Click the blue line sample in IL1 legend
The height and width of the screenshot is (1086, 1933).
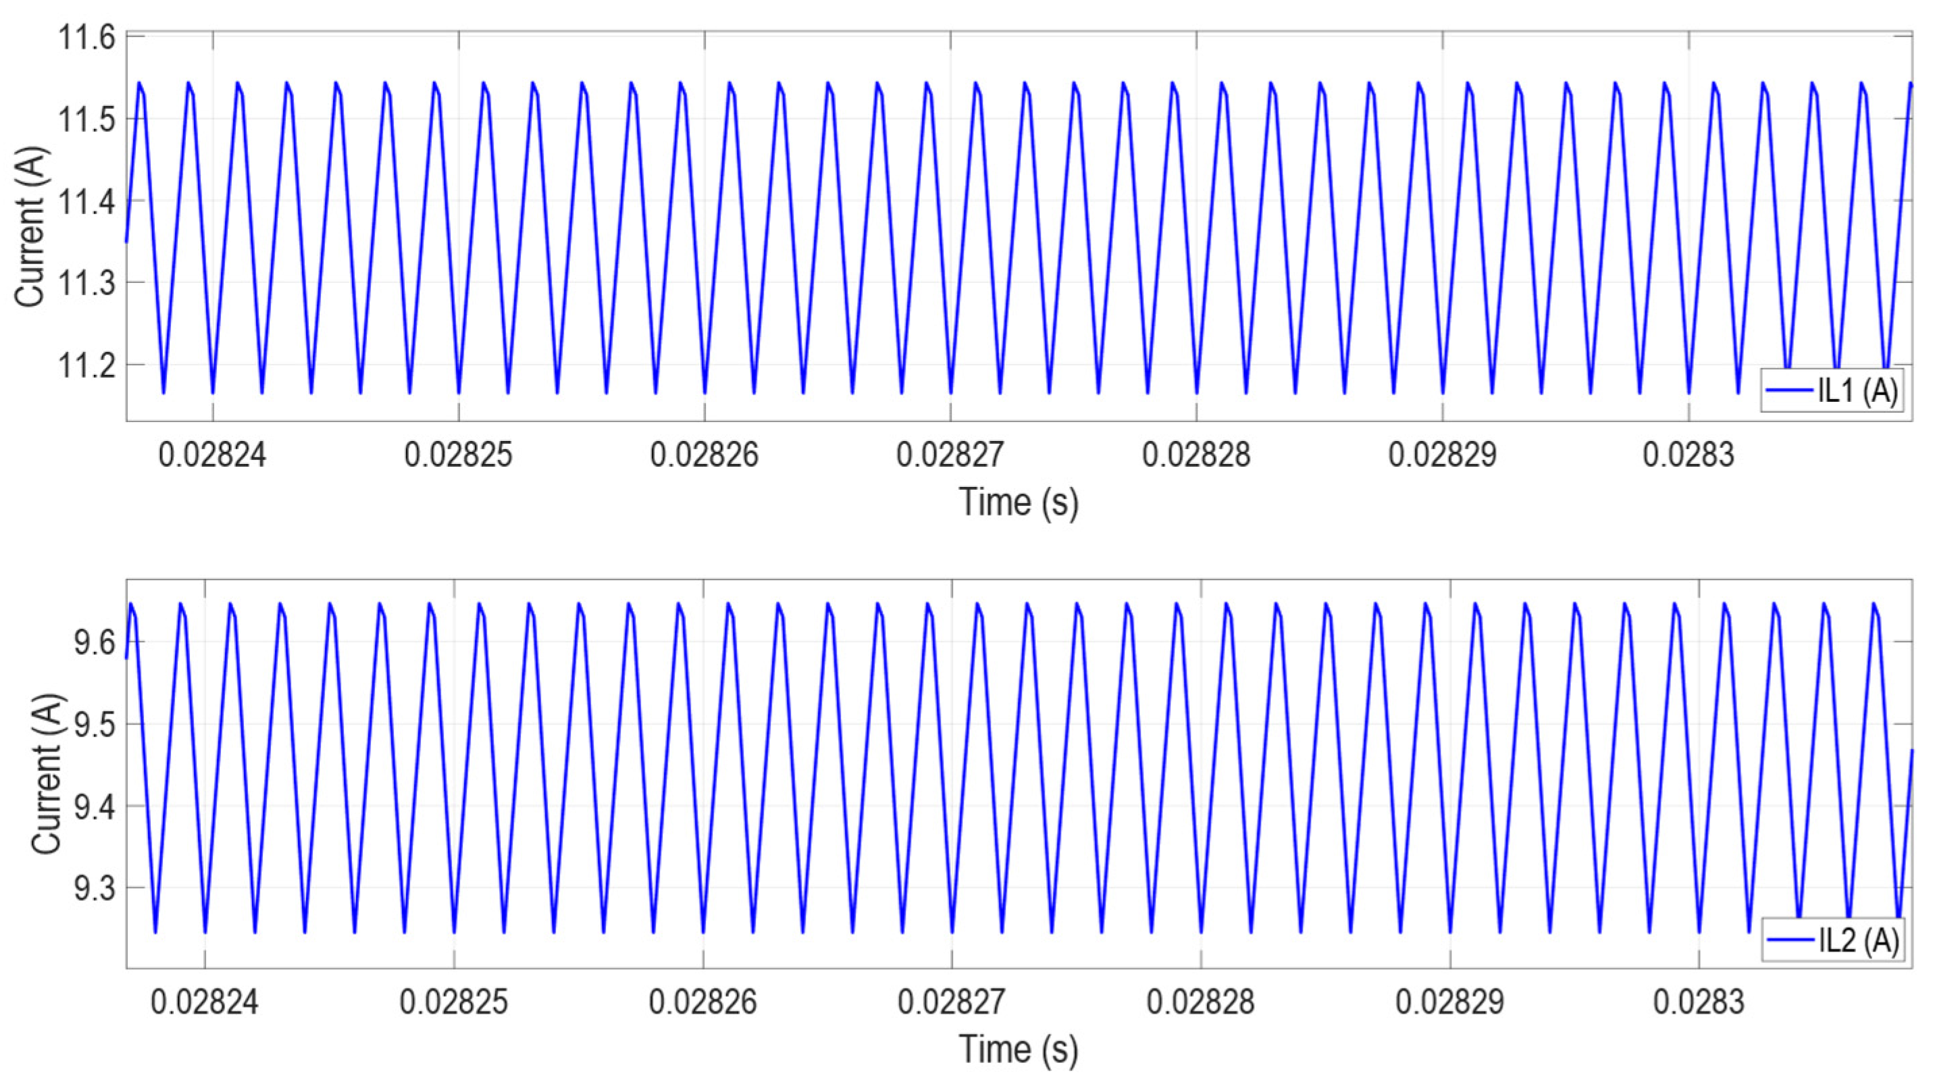coord(1791,391)
